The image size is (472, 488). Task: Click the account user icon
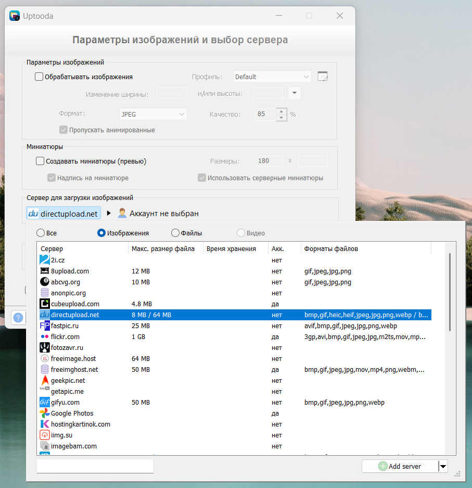point(122,213)
